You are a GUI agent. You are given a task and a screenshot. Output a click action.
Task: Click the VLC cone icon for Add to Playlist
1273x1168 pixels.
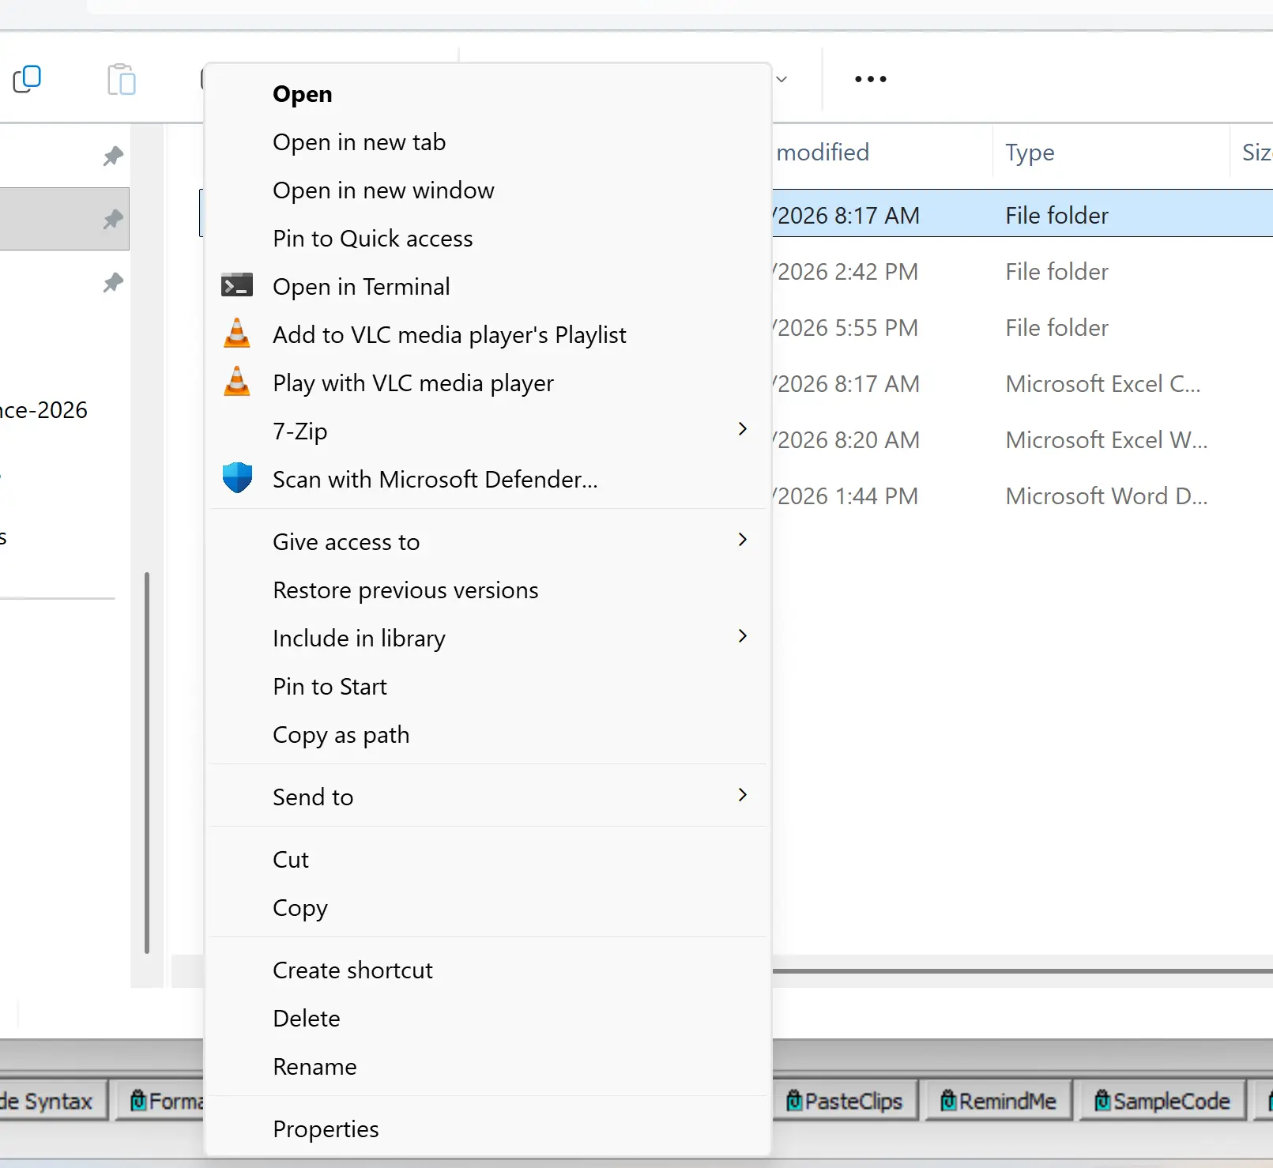(x=237, y=333)
